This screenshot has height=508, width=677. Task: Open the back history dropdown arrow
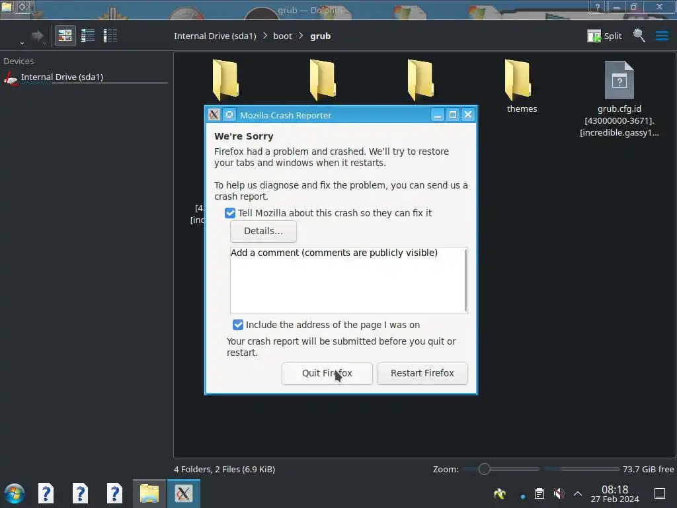tap(22, 43)
